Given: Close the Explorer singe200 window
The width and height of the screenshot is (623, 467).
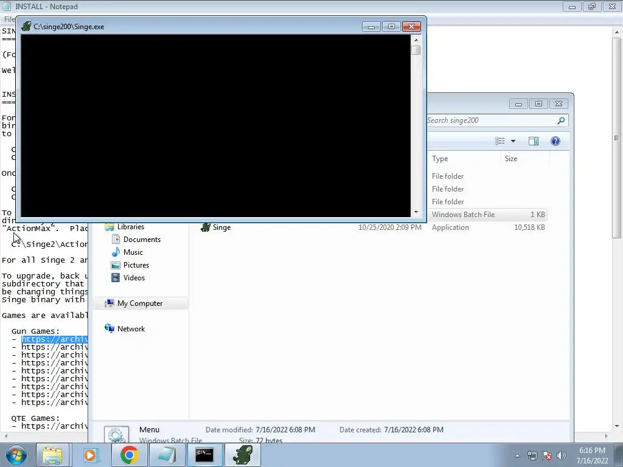Looking at the screenshot, I should (559, 104).
